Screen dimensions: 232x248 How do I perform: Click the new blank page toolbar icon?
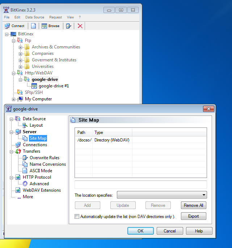click(33, 26)
